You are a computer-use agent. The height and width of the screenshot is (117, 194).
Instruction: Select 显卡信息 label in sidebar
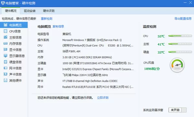(16, 50)
